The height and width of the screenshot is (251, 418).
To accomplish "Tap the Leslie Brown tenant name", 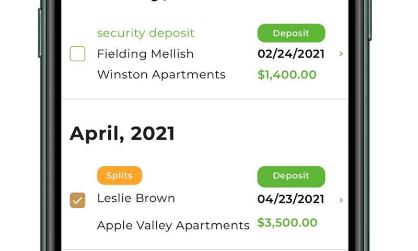I will (x=136, y=198).
